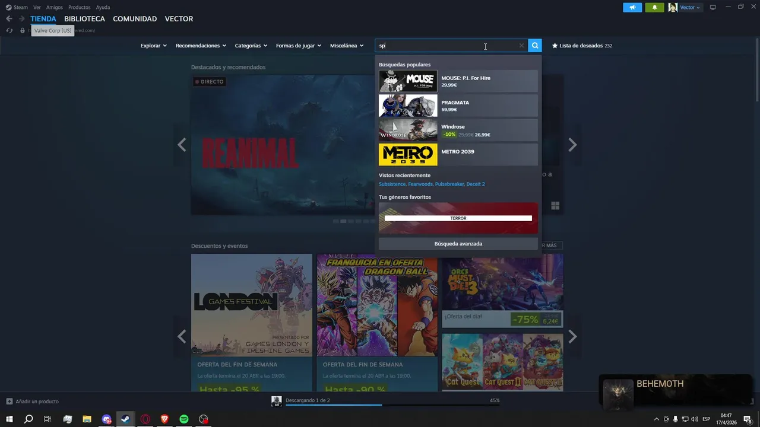Open Brave browser from taskbar
760x427 pixels.
[164, 419]
